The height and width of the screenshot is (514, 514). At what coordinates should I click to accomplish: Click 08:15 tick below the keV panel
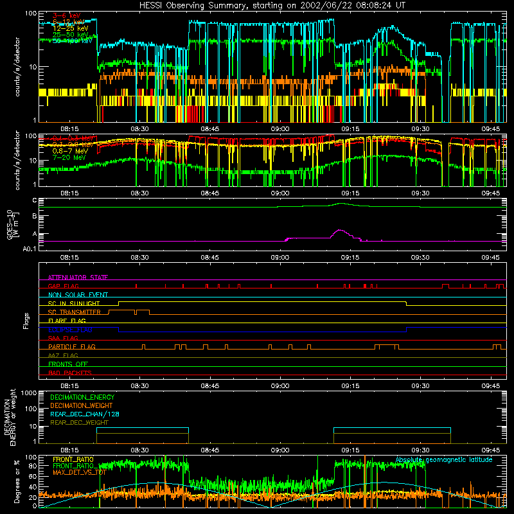pos(69,129)
